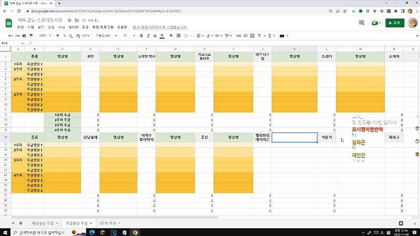Viewport: 420px width, 236px height.
Task: Open the 수정 menu
Action: point(31,27)
